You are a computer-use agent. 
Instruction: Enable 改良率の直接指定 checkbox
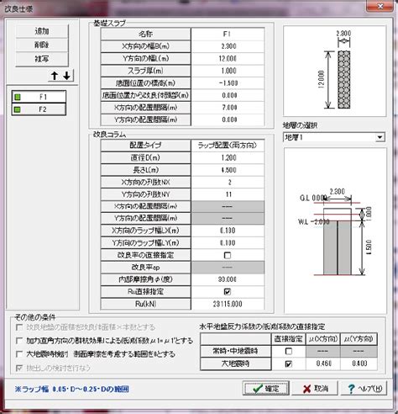[x=228, y=255]
